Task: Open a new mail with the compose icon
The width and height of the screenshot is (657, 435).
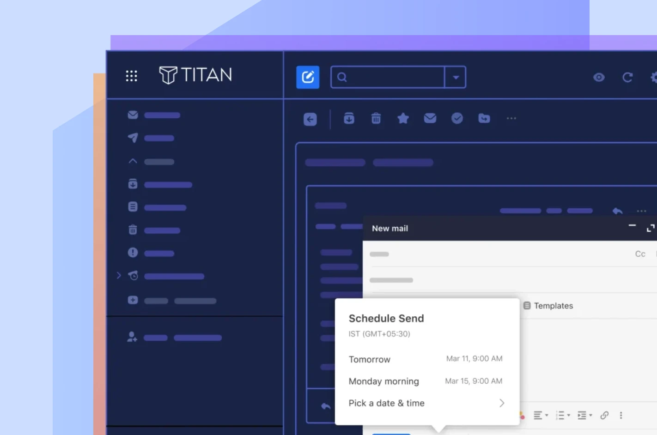Action: [x=308, y=77]
